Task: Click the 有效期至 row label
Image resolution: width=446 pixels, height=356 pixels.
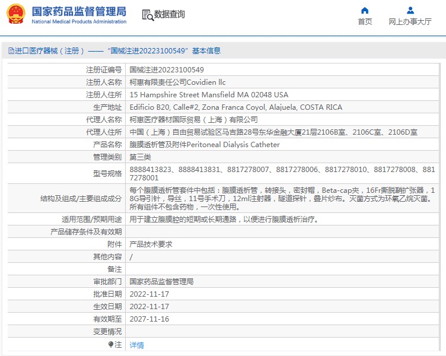Action: [x=107, y=319]
